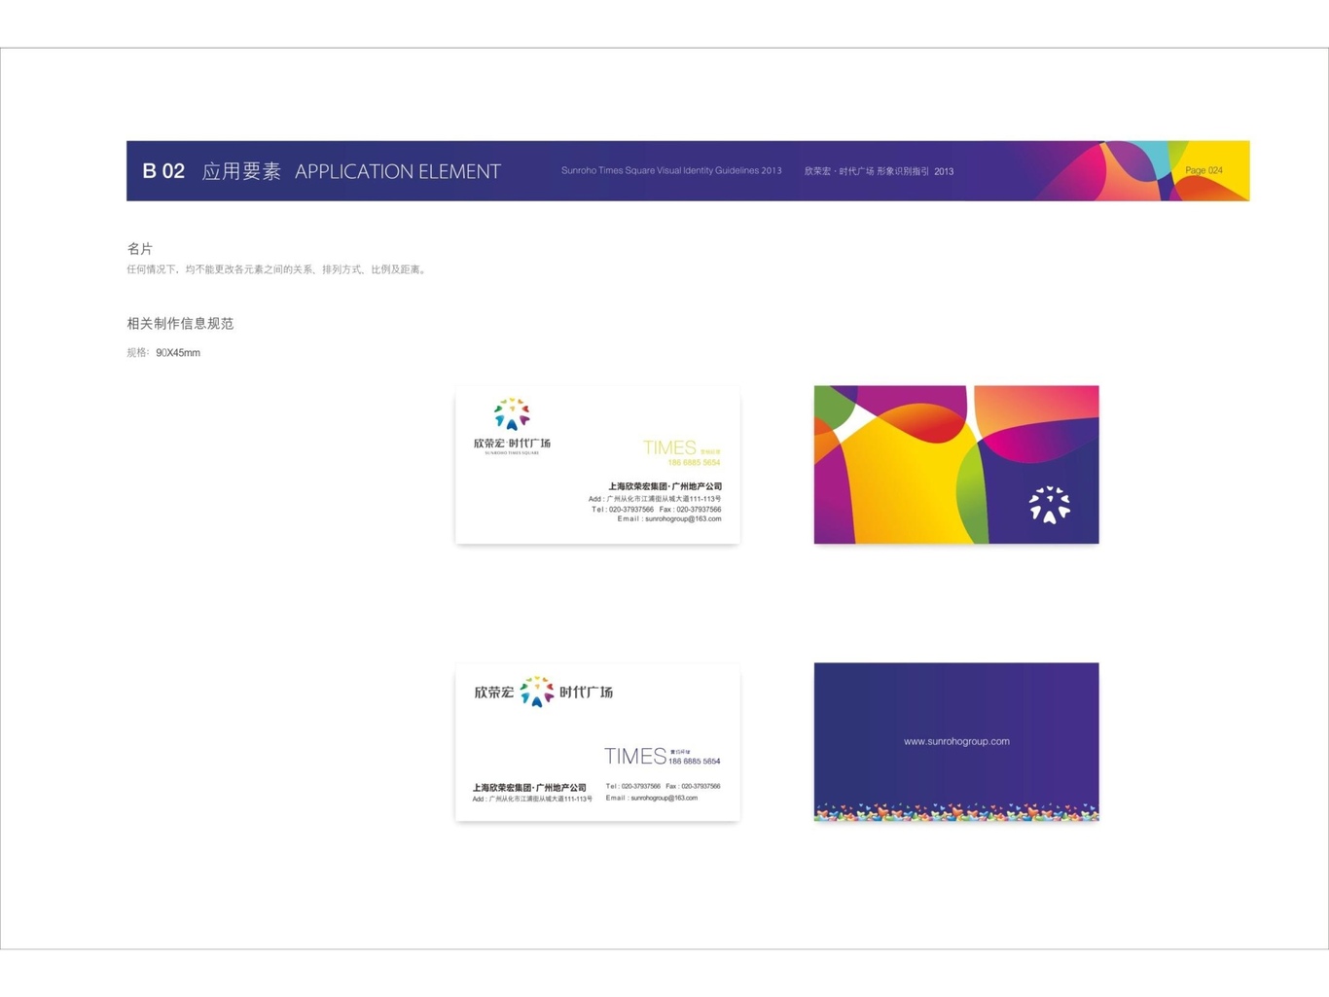Image resolution: width=1329 pixels, height=997 pixels.
Task: Click the '时代广场' text right of the horizontal logo
Action: pyautogui.click(x=586, y=693)
